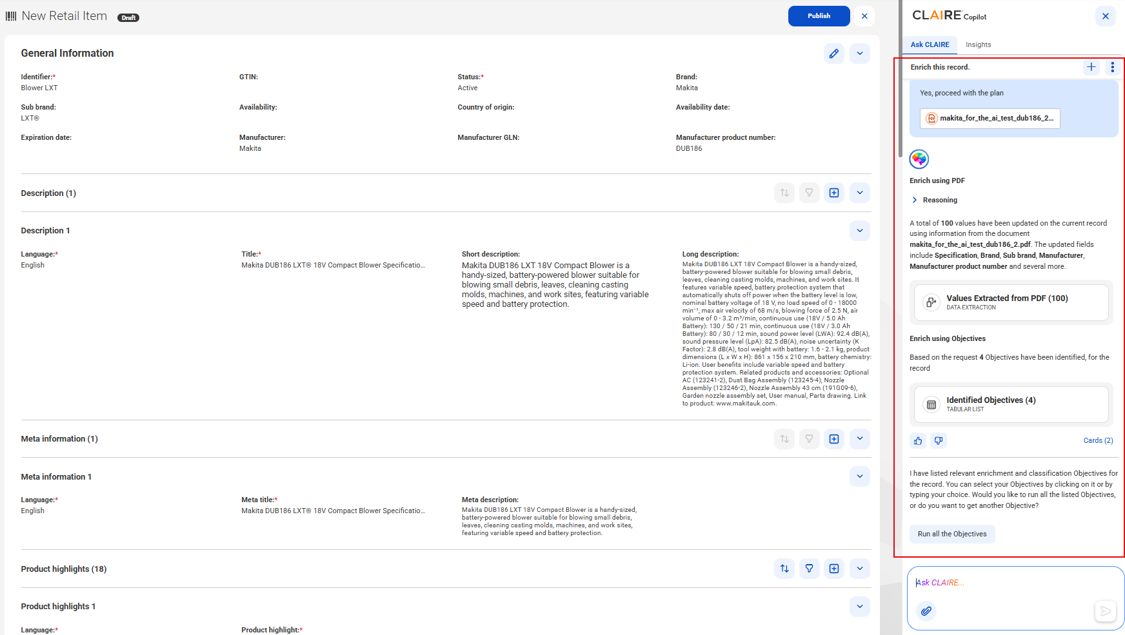Click the Title value in Description 1

(x=334, y=266)
